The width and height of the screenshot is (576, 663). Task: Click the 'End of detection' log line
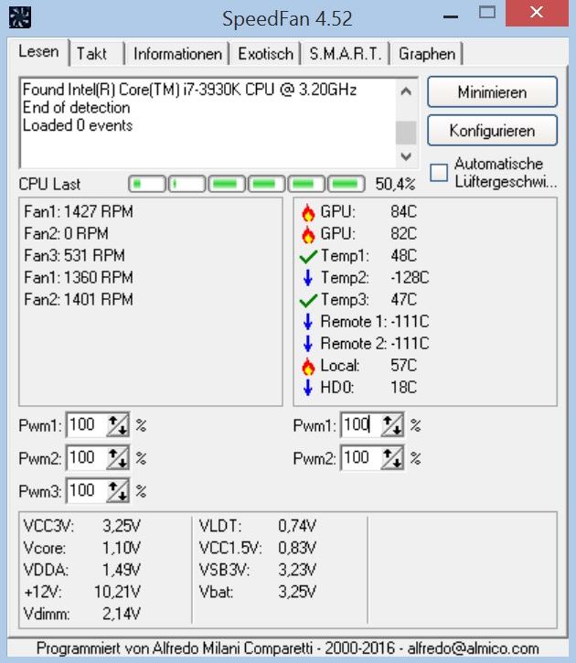[77, 108]
